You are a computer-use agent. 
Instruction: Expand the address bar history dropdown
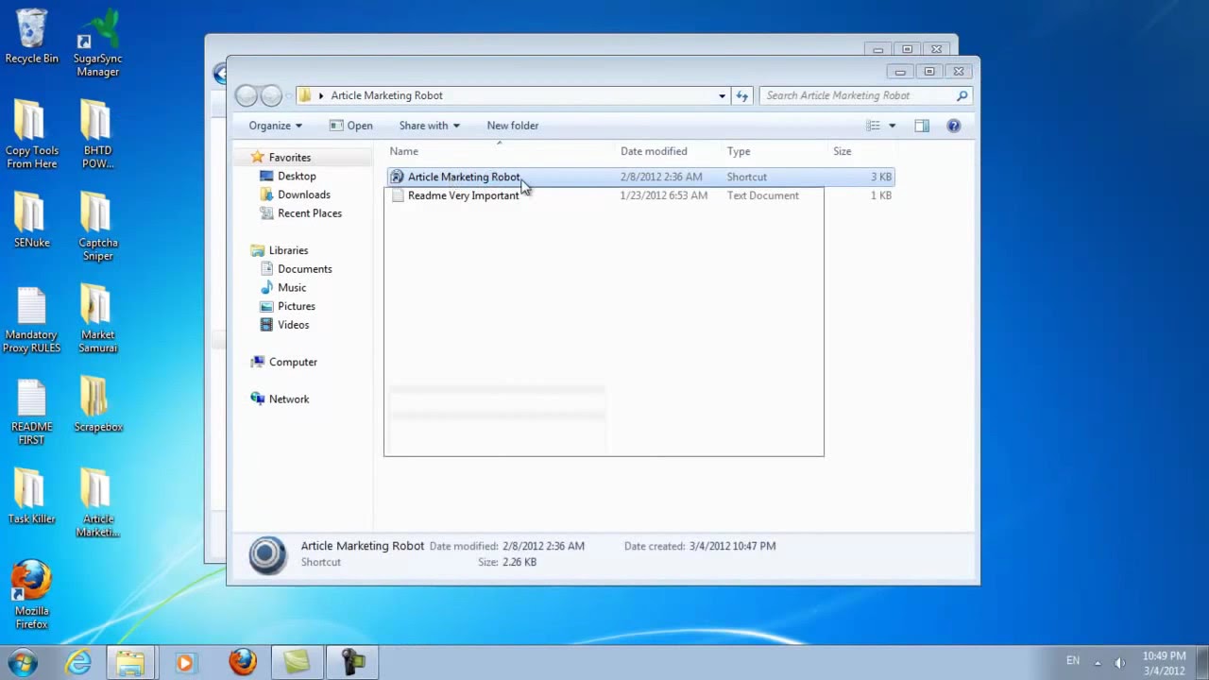pyautogui.click(x=722, y=95)
